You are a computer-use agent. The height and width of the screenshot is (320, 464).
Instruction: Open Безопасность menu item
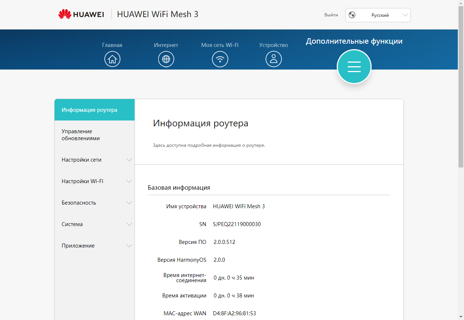pyautogui.click(x=95, y=203)
